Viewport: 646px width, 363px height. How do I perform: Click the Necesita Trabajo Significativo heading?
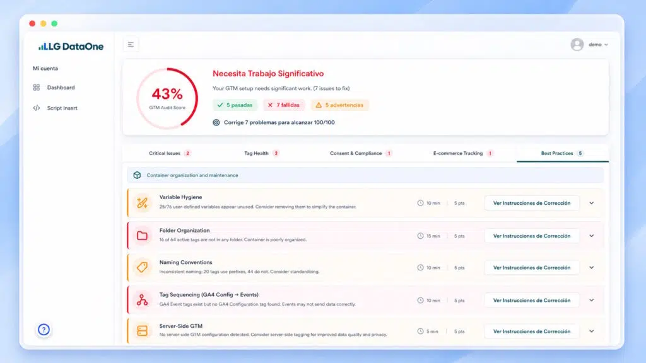[x=268, y=74]
